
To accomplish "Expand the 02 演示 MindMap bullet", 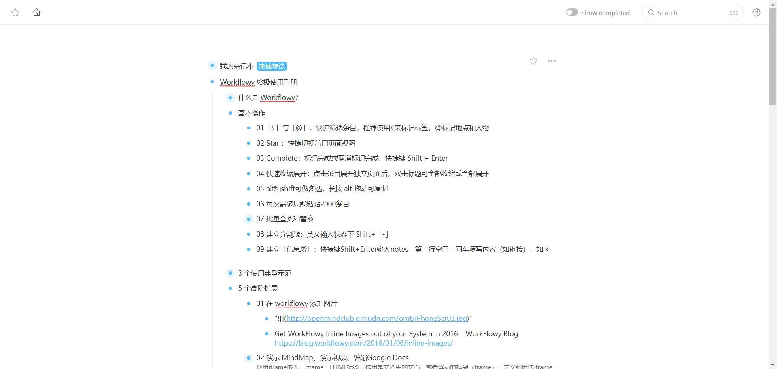I will click(x=248, y=358).
